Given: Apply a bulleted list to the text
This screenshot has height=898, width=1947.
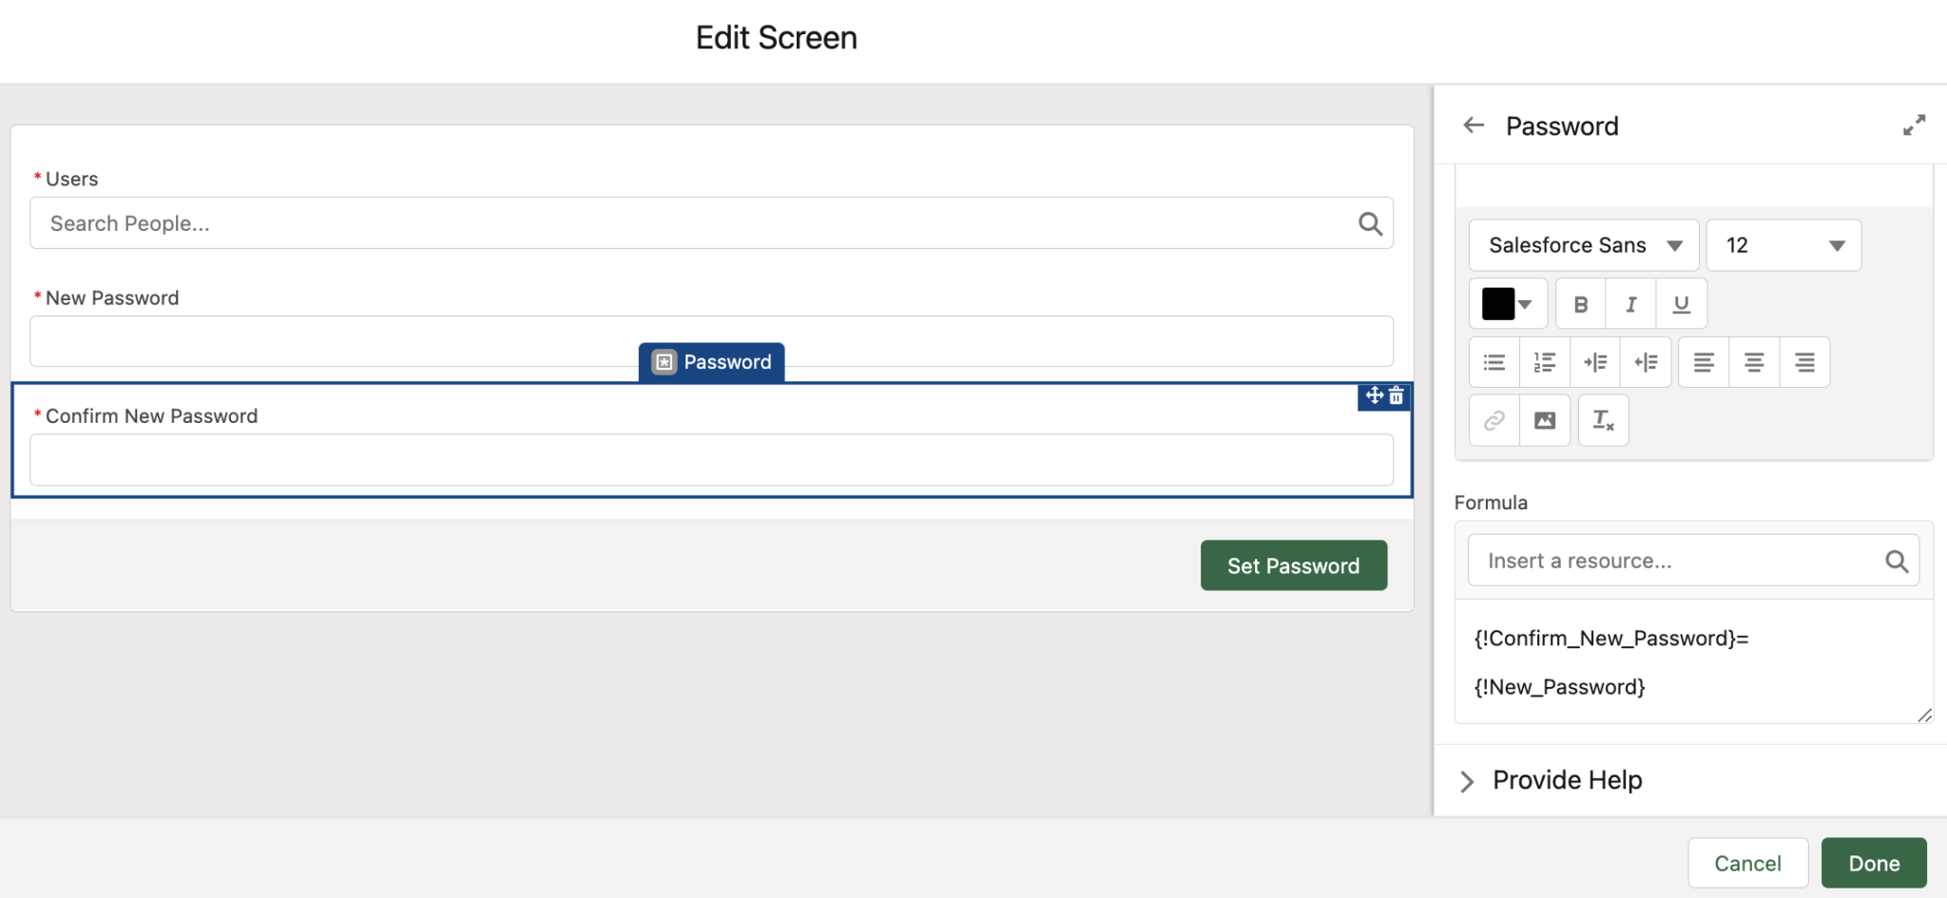Looking at the screenshot, I should [x=1494, y=361].
